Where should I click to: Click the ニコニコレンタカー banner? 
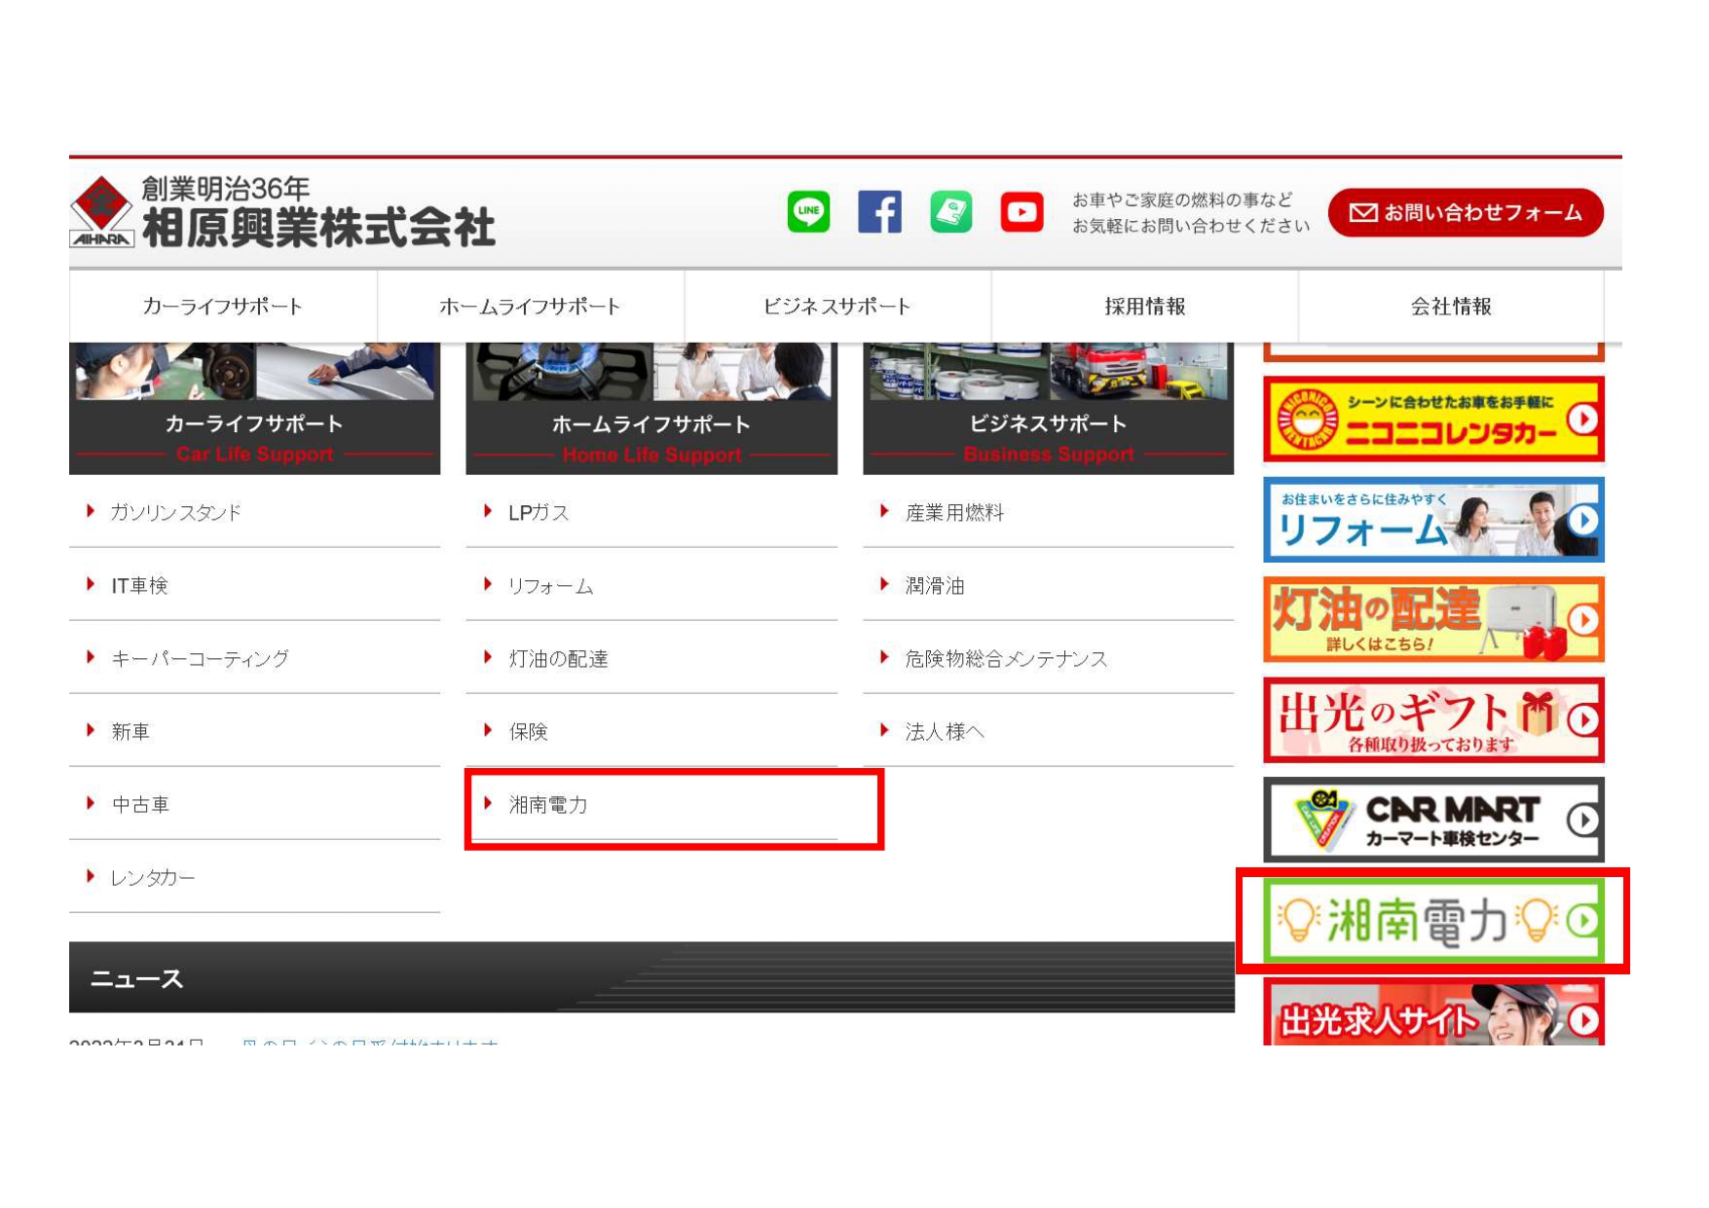(x=1433, y=420)
